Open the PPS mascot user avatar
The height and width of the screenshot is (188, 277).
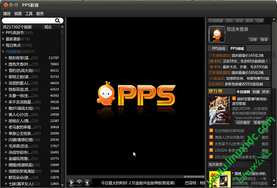coord(217,34)
